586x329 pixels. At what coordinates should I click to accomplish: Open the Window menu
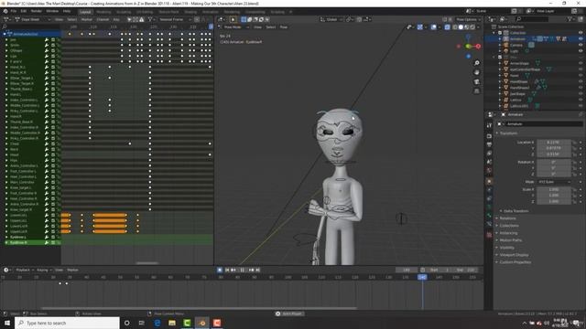52,12
